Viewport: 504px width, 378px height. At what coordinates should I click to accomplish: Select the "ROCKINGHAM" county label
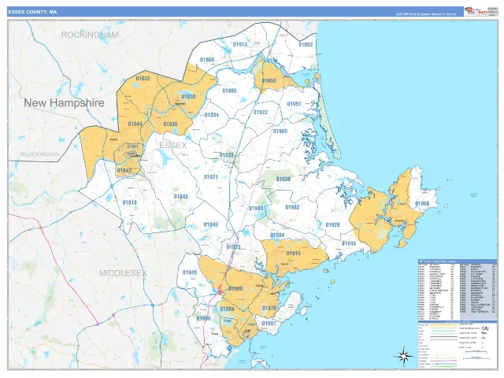[x=90, y=35]
